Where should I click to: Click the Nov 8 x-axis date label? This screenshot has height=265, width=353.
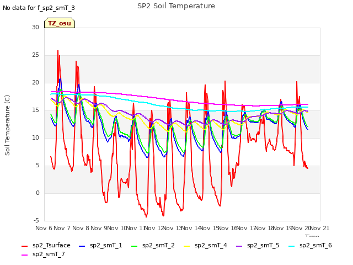(x=81, y=228)
